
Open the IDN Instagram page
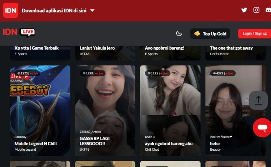256,10
